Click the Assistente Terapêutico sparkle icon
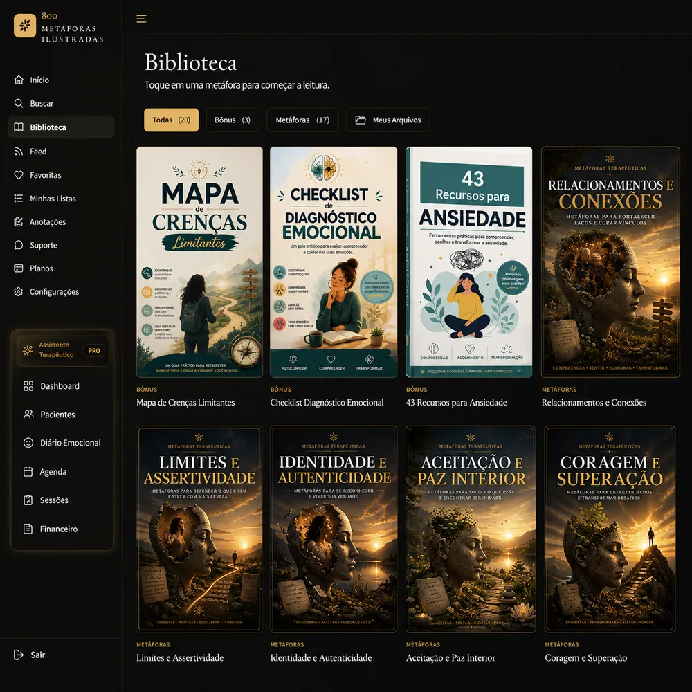The height and width of the screenshot is (692, 692). coord(28,350)
